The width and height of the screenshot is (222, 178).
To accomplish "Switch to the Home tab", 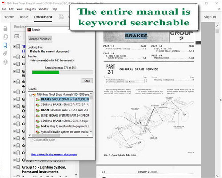I will 8,17.
